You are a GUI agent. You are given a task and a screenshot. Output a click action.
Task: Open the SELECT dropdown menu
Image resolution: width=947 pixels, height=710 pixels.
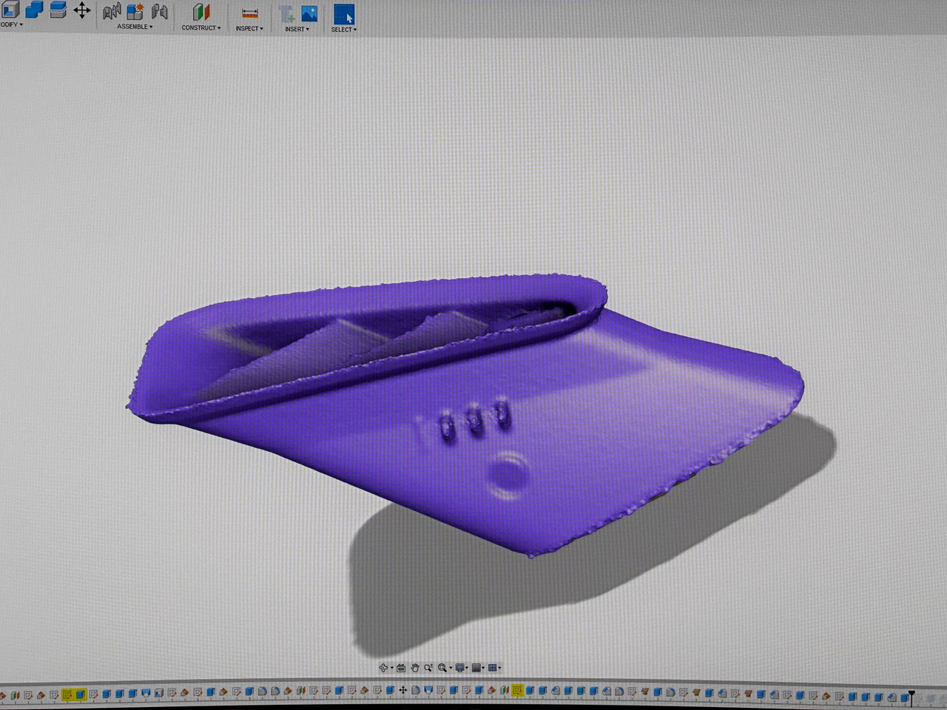coord(344,30)
